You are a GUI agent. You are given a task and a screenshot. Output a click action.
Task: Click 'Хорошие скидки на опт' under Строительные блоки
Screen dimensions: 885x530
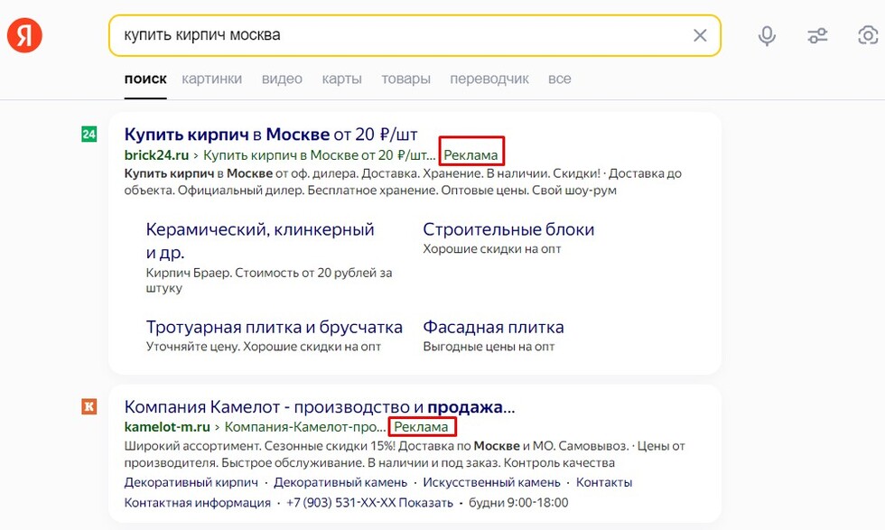pos(492,249)
